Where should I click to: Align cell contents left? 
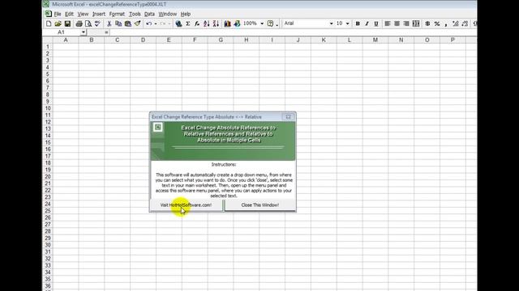[x=388, y=23]
